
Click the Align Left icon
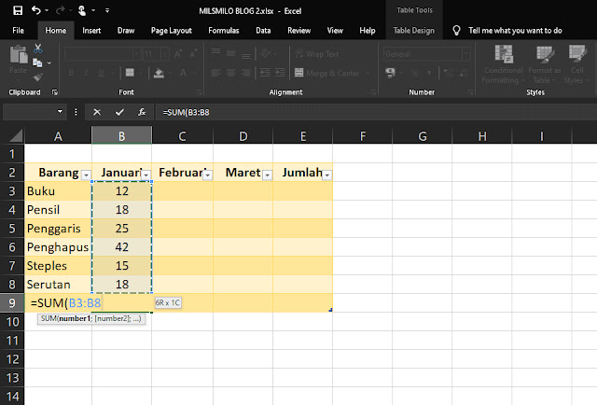[x=215, y=73]
